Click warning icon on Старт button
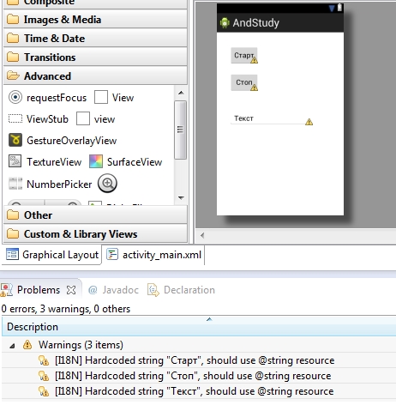This screenshot has height=405, width=396. click(x=254, y=60)
